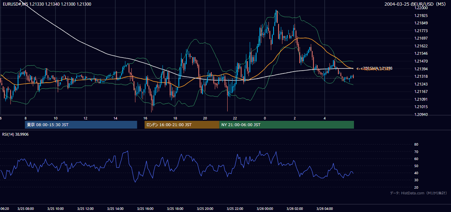The width and height of the screenshot is (451, 212).
Task: Click hour label 2 under price chart
Action: 295,118
